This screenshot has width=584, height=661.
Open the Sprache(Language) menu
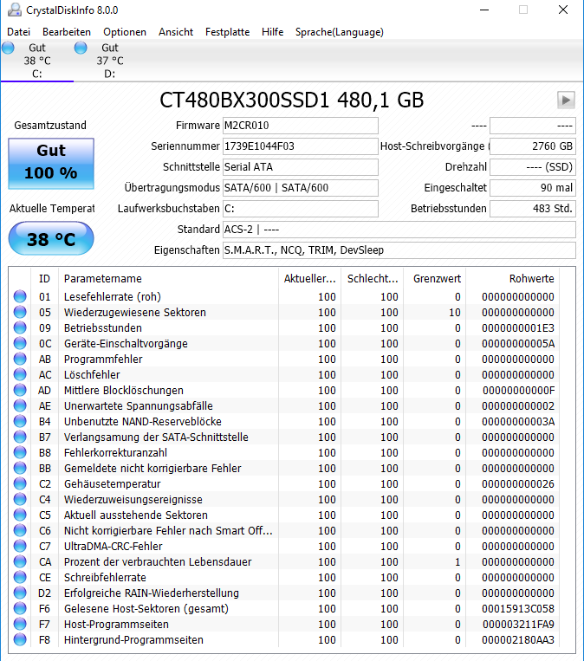tap(340, 32)
